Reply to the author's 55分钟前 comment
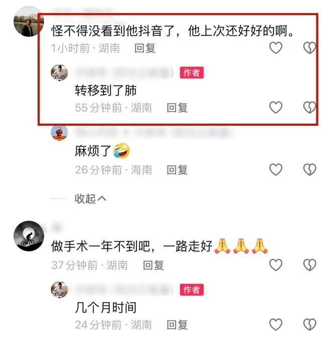 tap(177, 108)
